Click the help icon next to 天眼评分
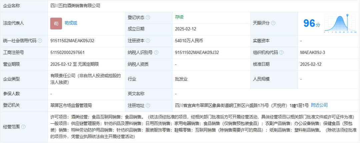360x143 pixels. (273, 23)
